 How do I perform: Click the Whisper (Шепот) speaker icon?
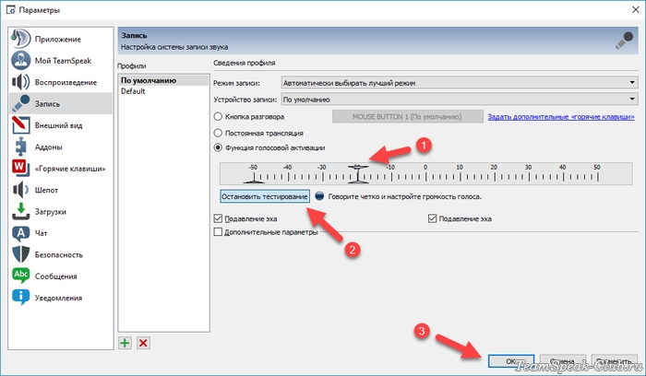coord(20,190)
